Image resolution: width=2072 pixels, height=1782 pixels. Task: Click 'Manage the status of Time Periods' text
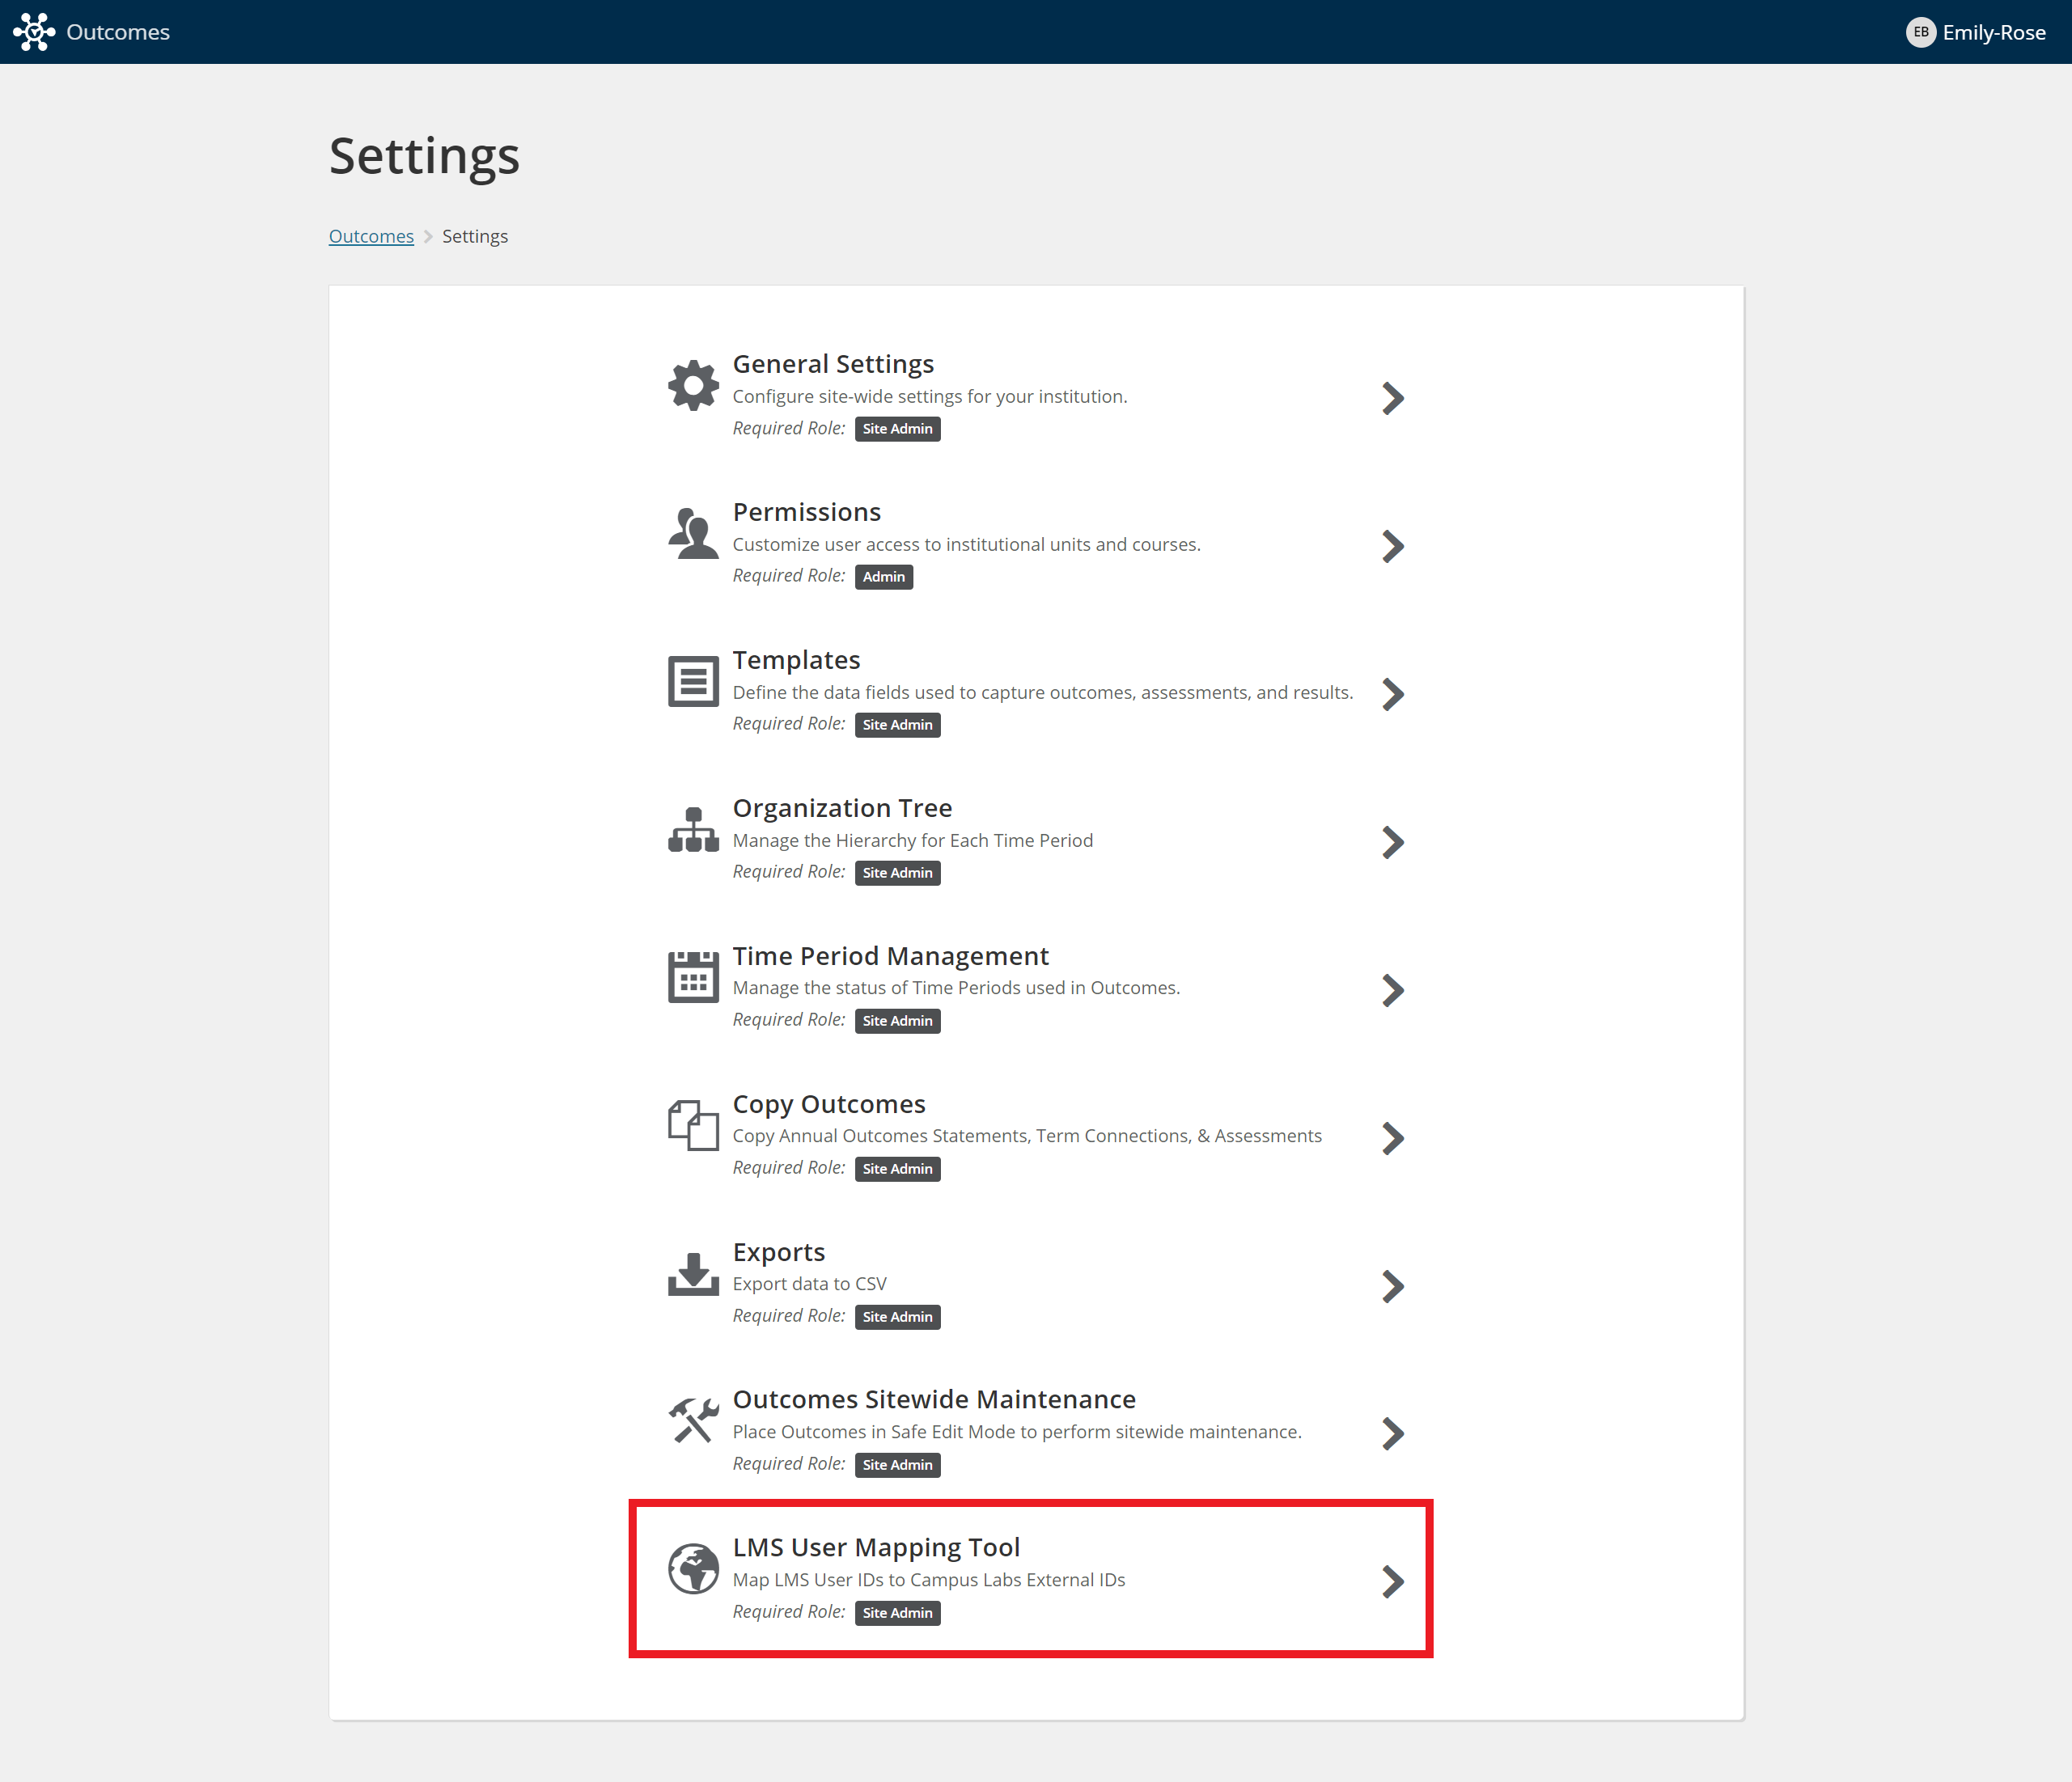(x=956, y=988)
